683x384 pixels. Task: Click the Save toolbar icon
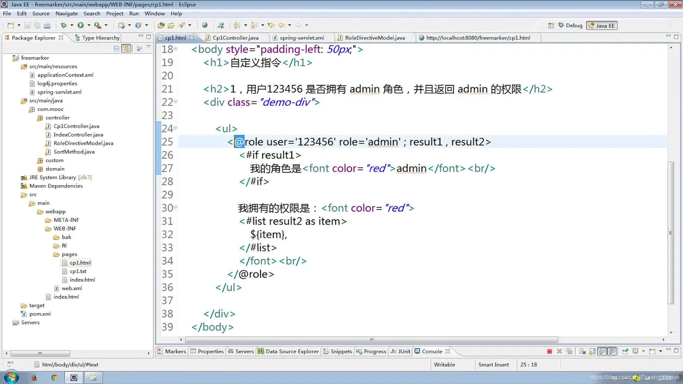pyautogui.click(x=27, y=25)
